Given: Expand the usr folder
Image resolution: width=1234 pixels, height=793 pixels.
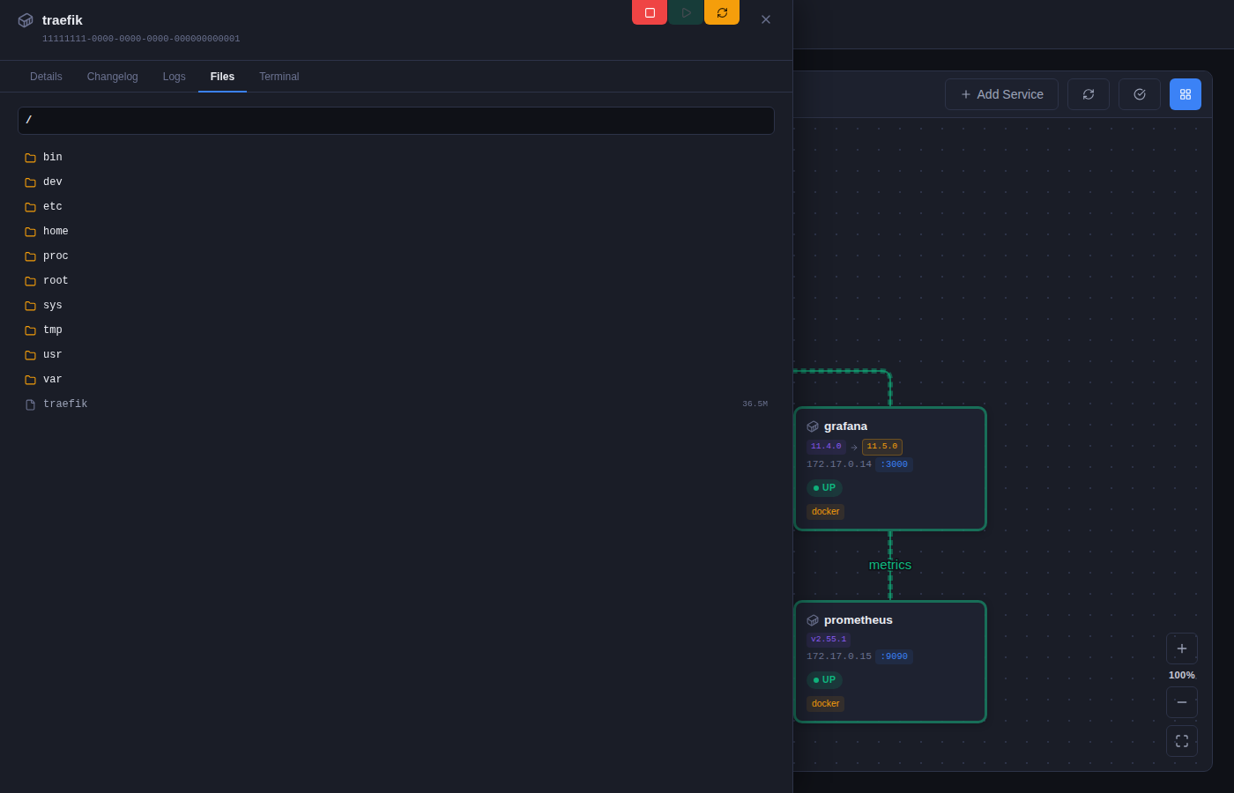Looking at the screenshot, I should (x=396, y=355).
